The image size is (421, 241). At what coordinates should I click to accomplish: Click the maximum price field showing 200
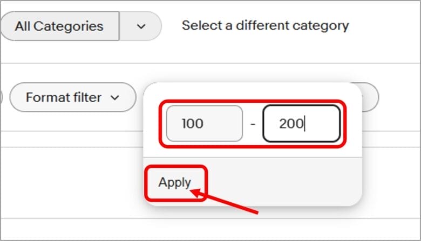pyautogui.click(x=301, y=123)
